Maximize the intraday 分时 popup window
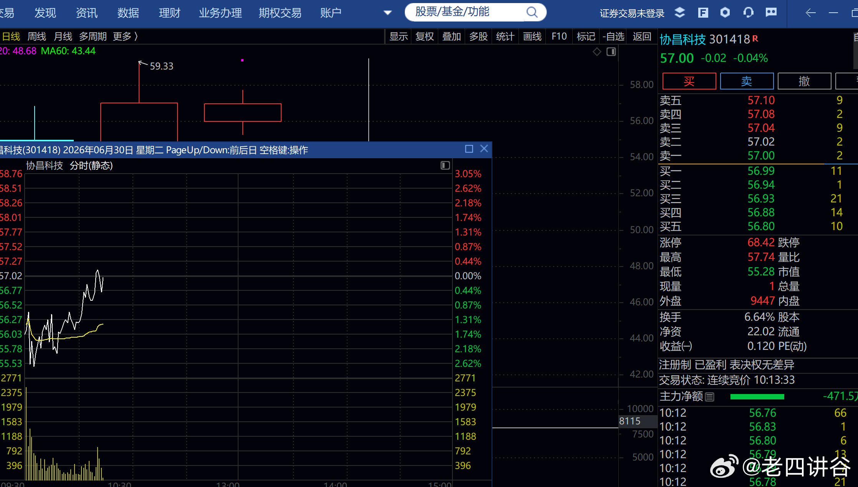The image size is (858, 487). coord(469,149)
